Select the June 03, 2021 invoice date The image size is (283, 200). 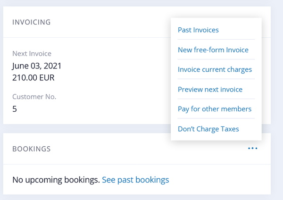coord(37,66)
